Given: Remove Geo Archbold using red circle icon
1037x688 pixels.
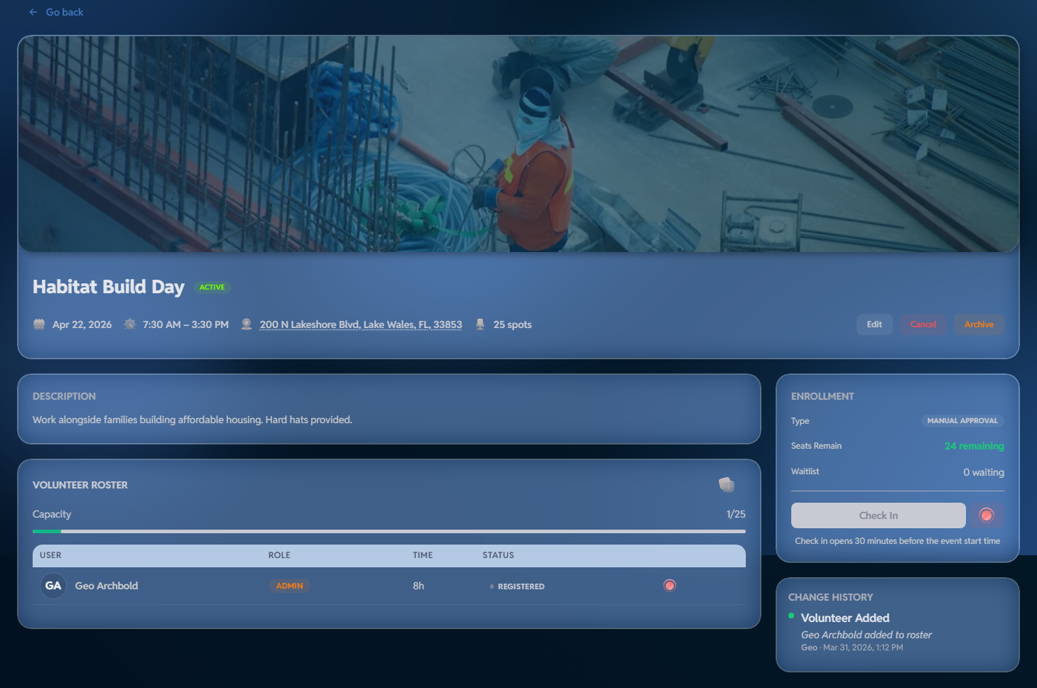Looking at the screenshot, I should tap(669, 586).
